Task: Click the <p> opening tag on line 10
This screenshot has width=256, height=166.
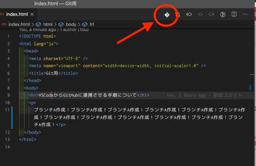Action: click(x=32, y=103)
